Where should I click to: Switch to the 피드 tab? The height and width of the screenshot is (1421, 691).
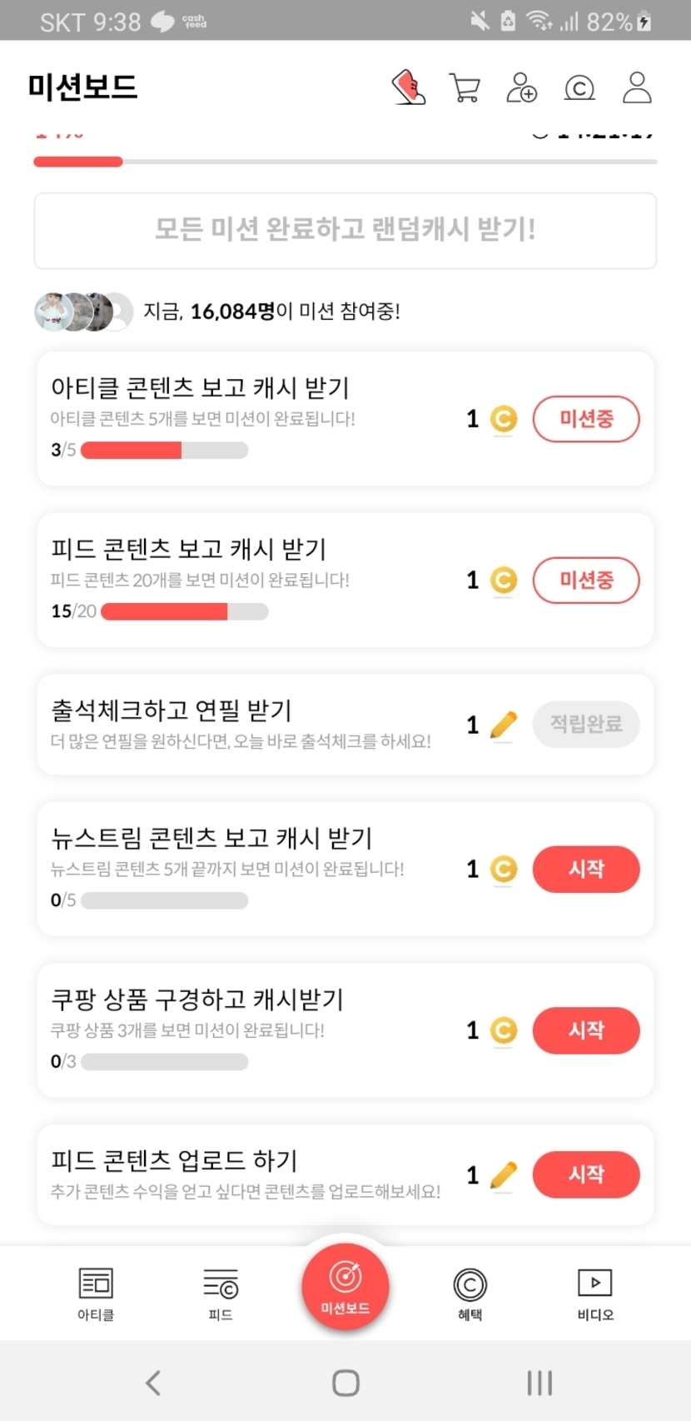pyautogui.click(x=221, y=1293)
